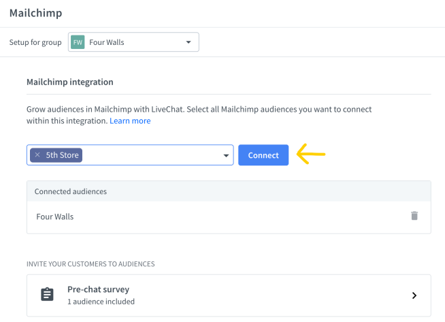Select the Four Walls group name in combo box

pyautogui.click(x=107, y=42)
